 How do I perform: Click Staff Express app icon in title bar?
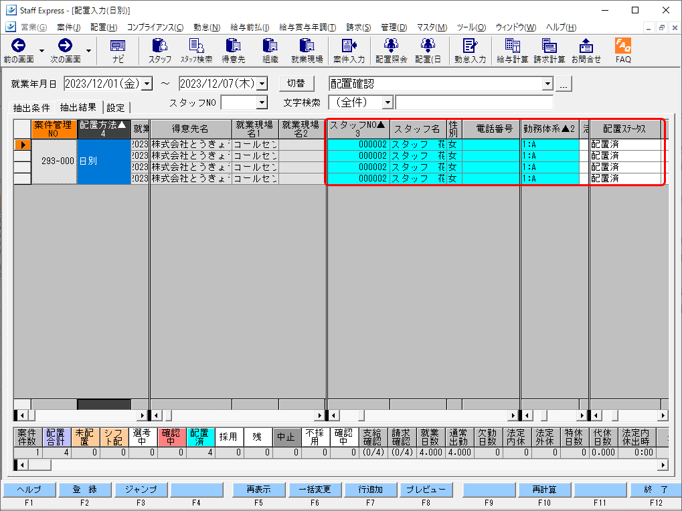click(x=11, y=10)
